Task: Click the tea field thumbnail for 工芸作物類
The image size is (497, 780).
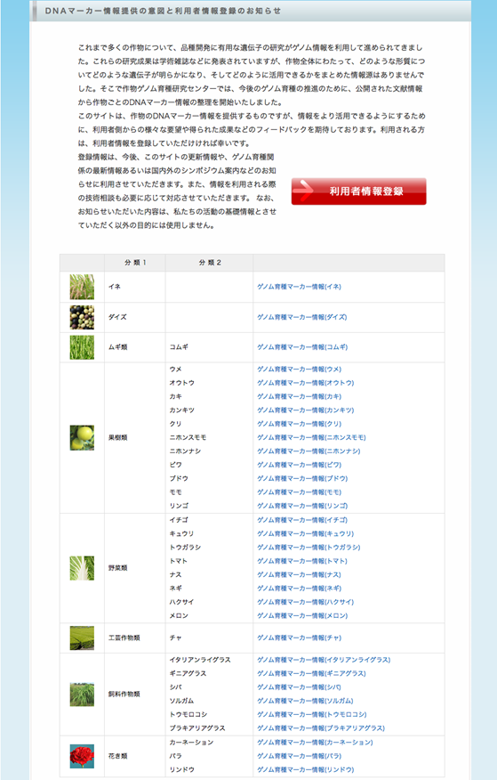Action: click(82, 638)
